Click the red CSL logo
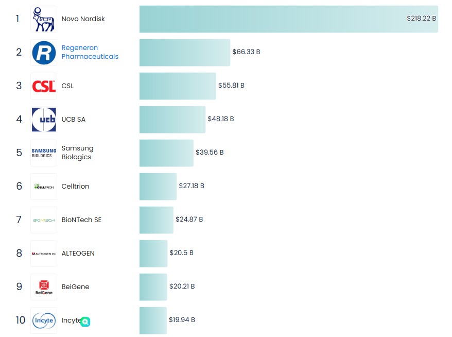The image size is (452, 337). click(x=44, y=86)
